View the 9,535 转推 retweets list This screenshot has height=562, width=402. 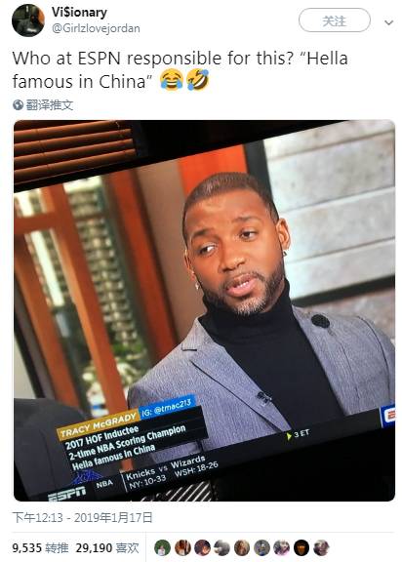(40, 547)
